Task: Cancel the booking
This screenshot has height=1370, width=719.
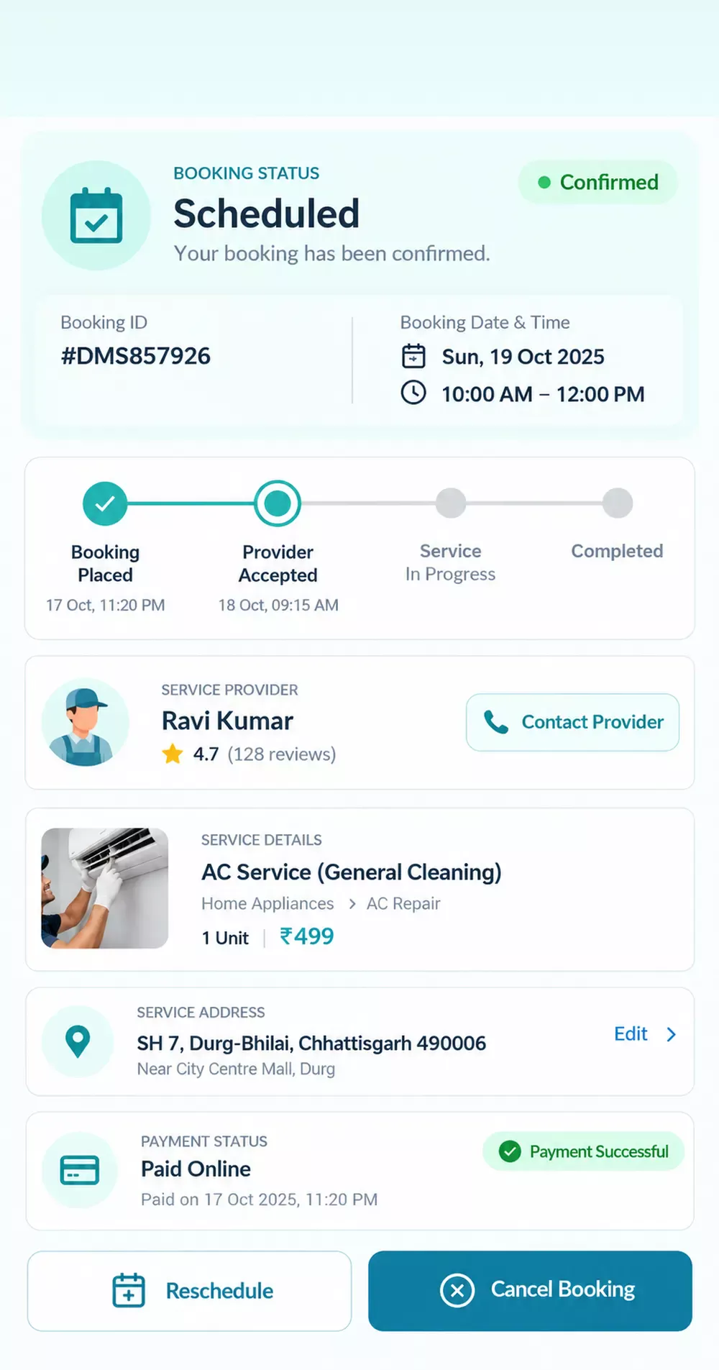Action: 531,1291
